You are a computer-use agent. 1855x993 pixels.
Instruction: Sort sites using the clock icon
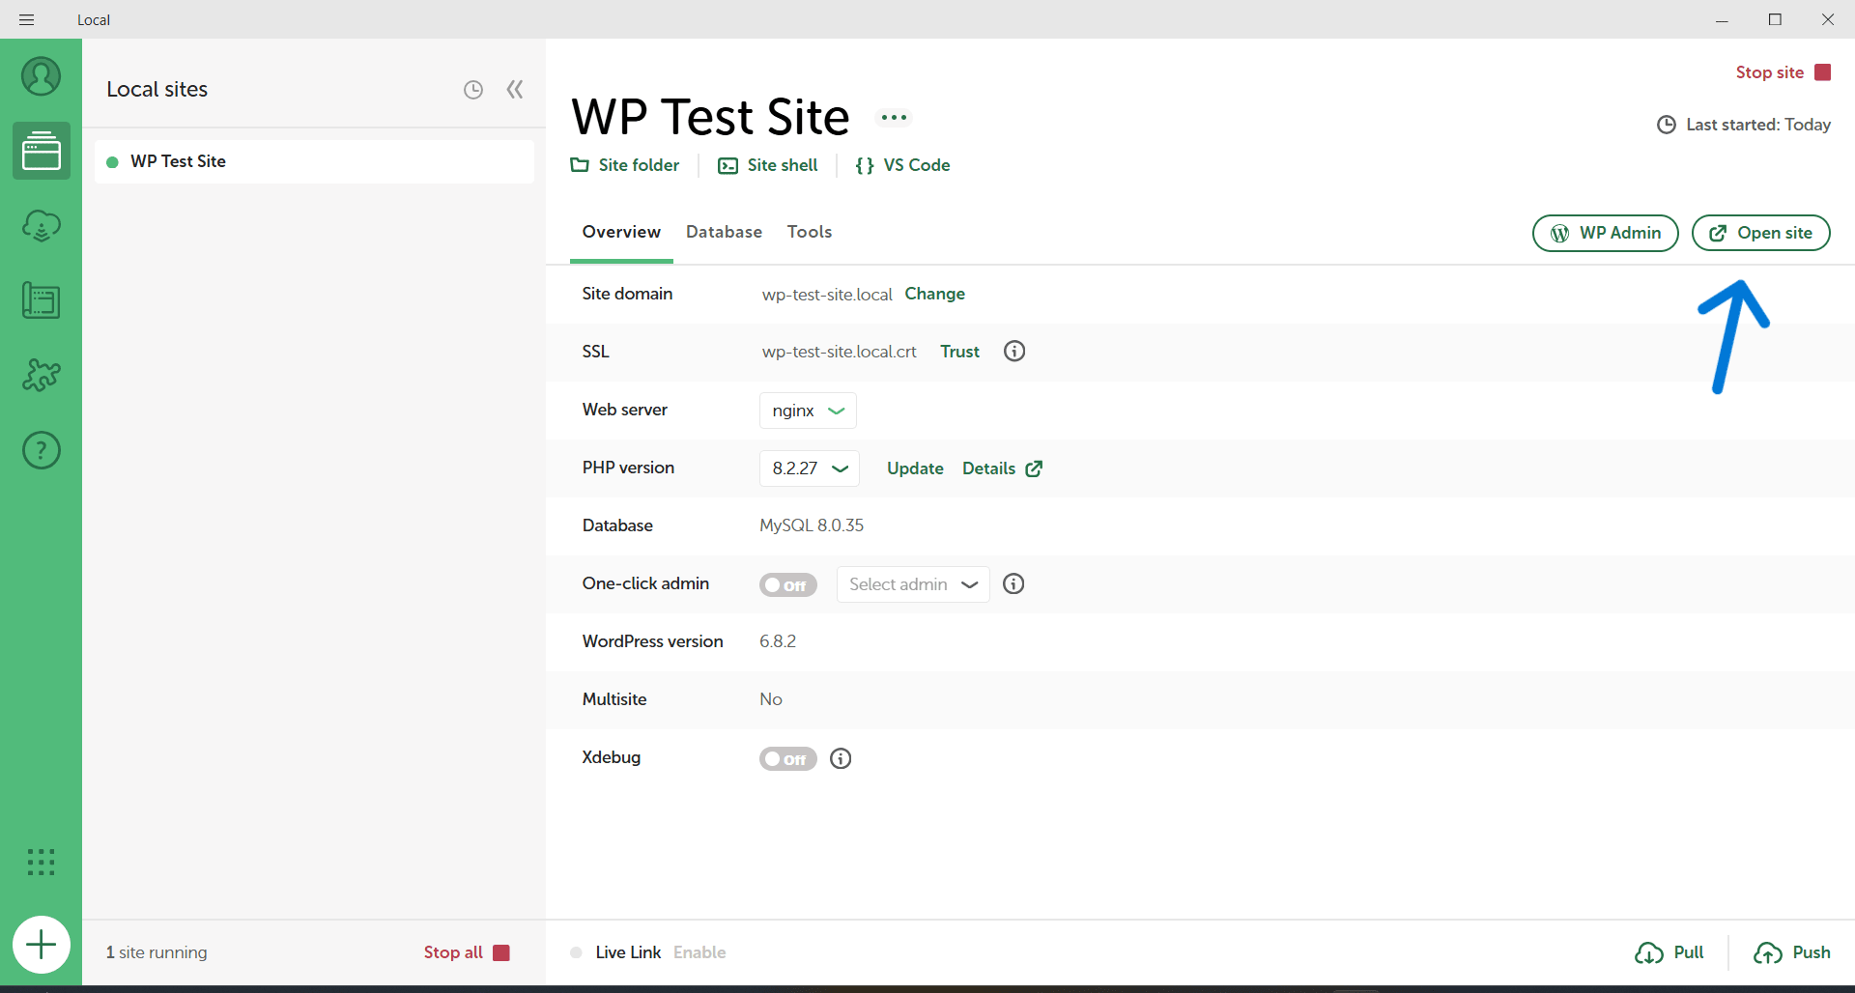click(473, 90)
